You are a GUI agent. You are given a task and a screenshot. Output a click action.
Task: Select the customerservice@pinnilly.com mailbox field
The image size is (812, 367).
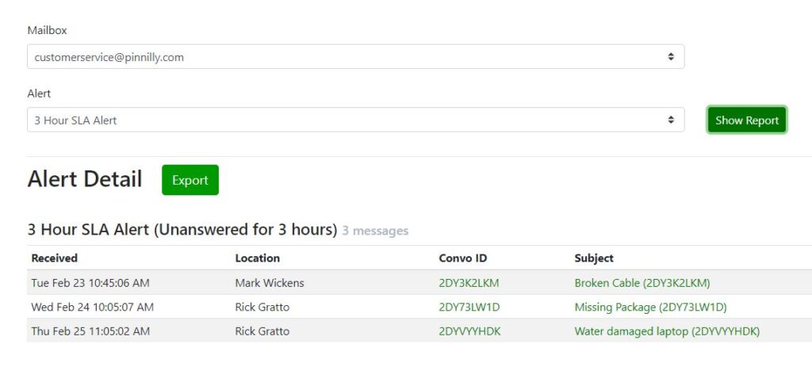[x=356, y=56]
